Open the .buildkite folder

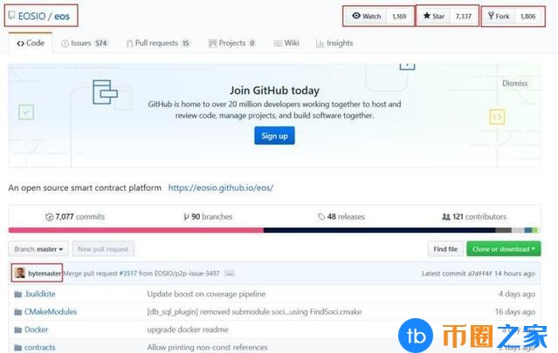[40, 294]
